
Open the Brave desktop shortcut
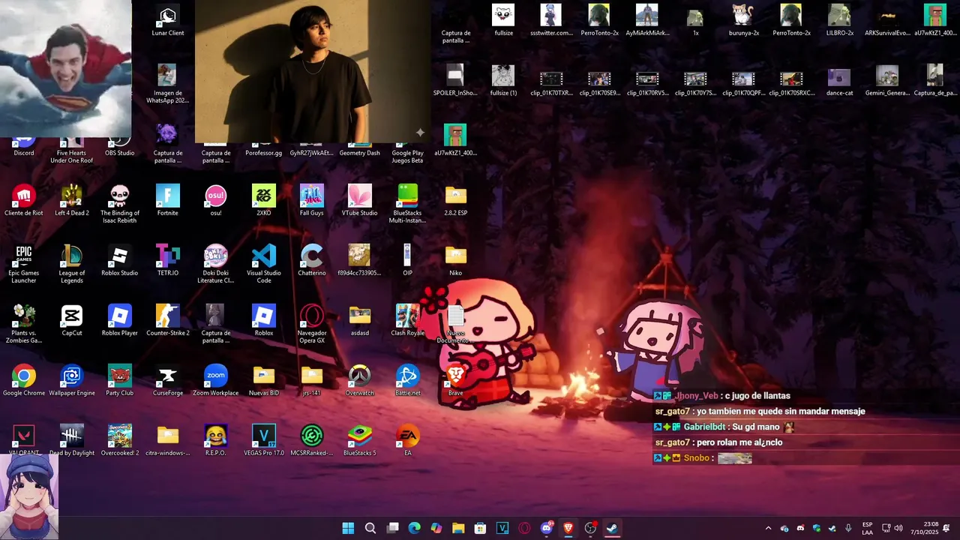tap(456, 381)
